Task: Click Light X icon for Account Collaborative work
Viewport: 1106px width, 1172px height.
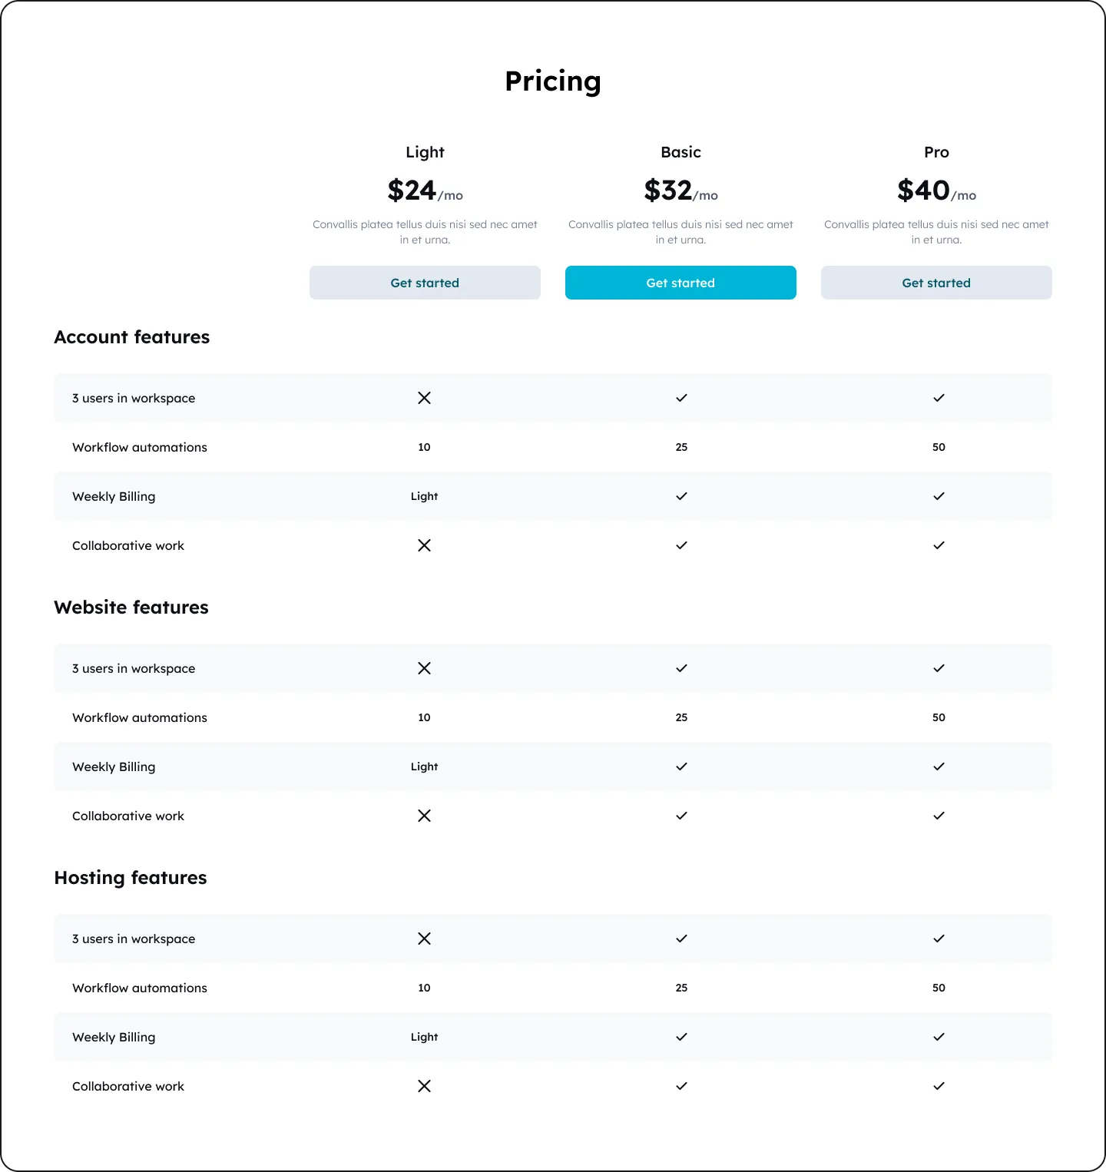Action: click(x=424, y=545)
